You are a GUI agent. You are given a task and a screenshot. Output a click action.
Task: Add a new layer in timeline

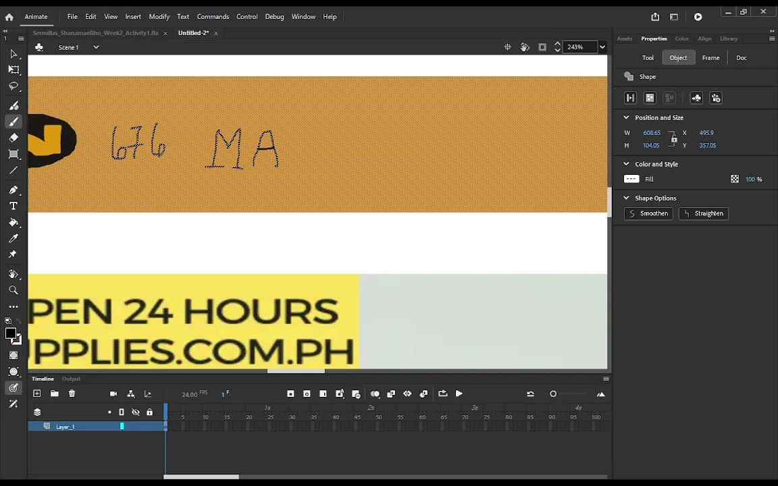pos(36,394)
